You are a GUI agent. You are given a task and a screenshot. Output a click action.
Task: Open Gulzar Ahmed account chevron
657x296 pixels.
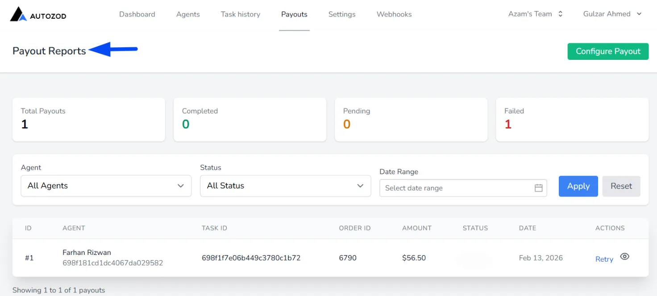pyautogui.click(x=639, y=14)
